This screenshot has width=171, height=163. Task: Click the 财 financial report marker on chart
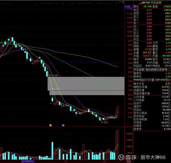pos(63,125)
